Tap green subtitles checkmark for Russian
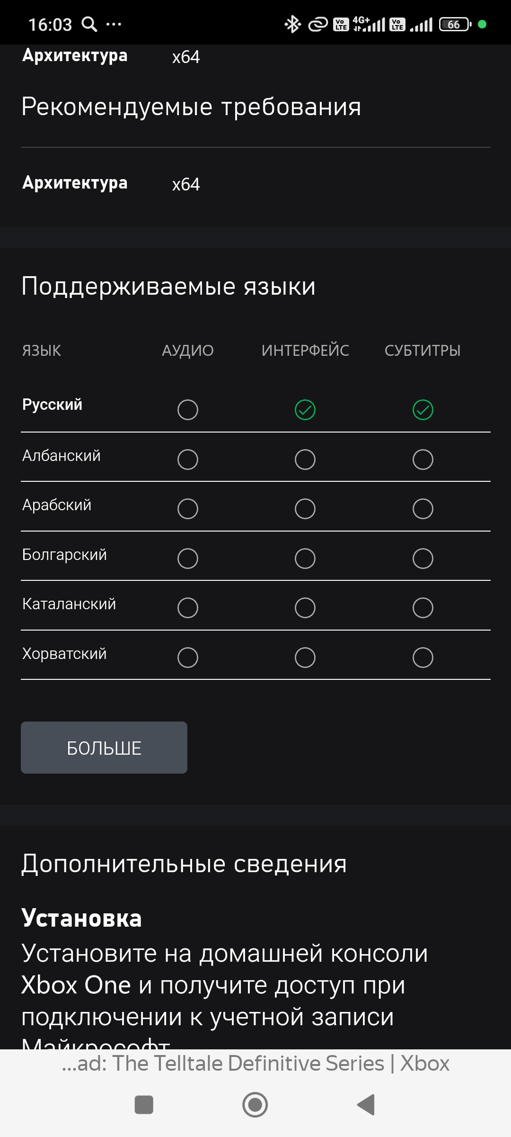511x1137 pixels. [x=423, y=410]
